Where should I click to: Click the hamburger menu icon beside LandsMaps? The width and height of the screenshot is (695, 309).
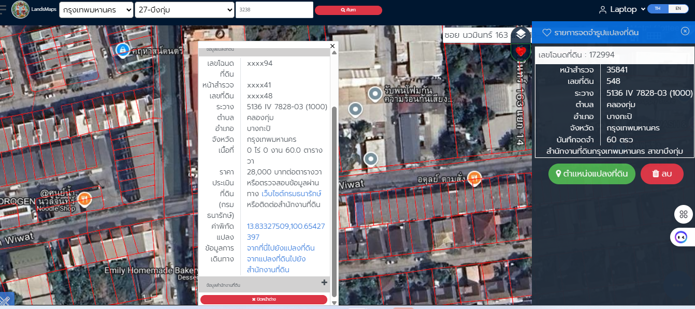pos(3,10)
